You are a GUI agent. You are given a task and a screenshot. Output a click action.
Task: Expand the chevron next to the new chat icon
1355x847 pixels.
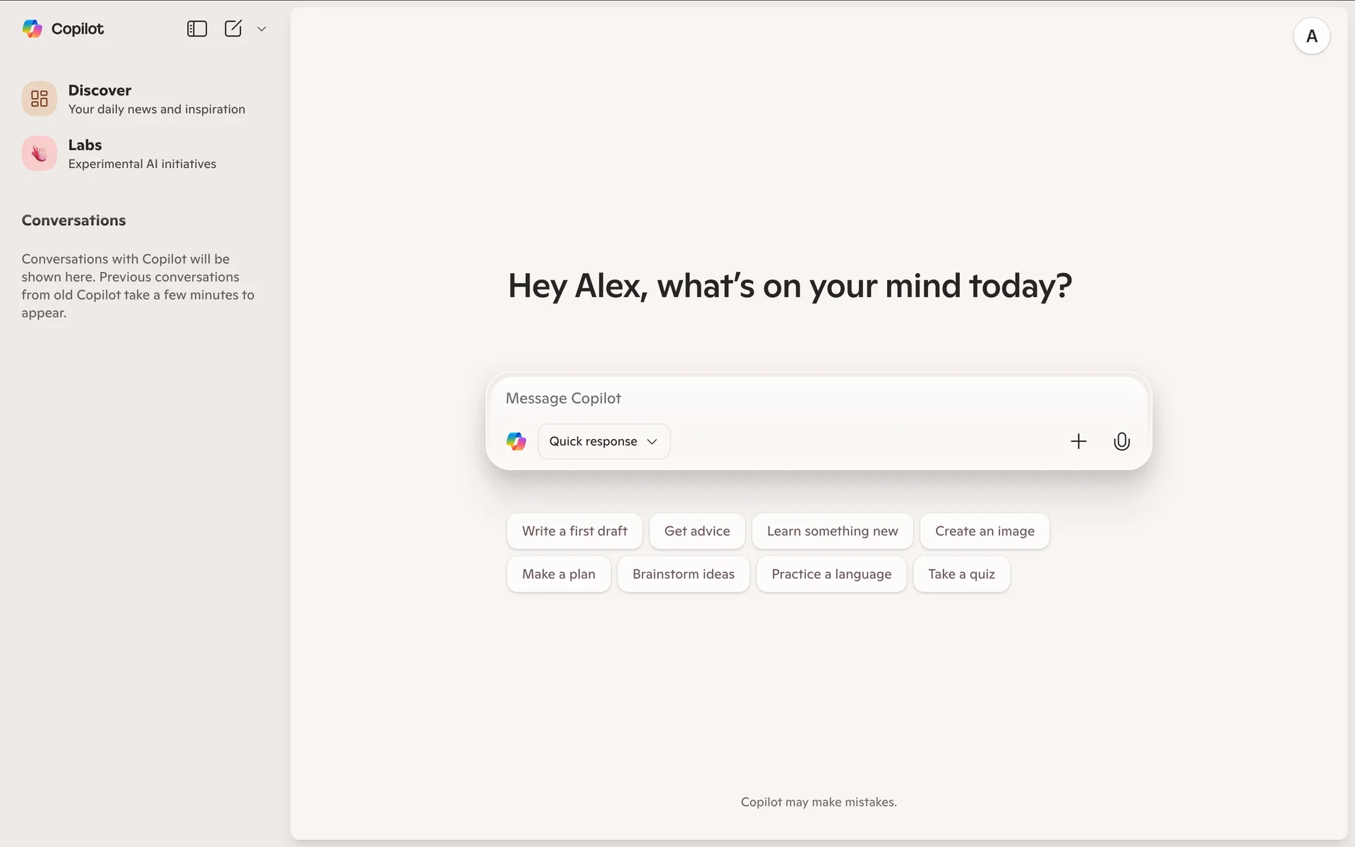coord(262,29)
